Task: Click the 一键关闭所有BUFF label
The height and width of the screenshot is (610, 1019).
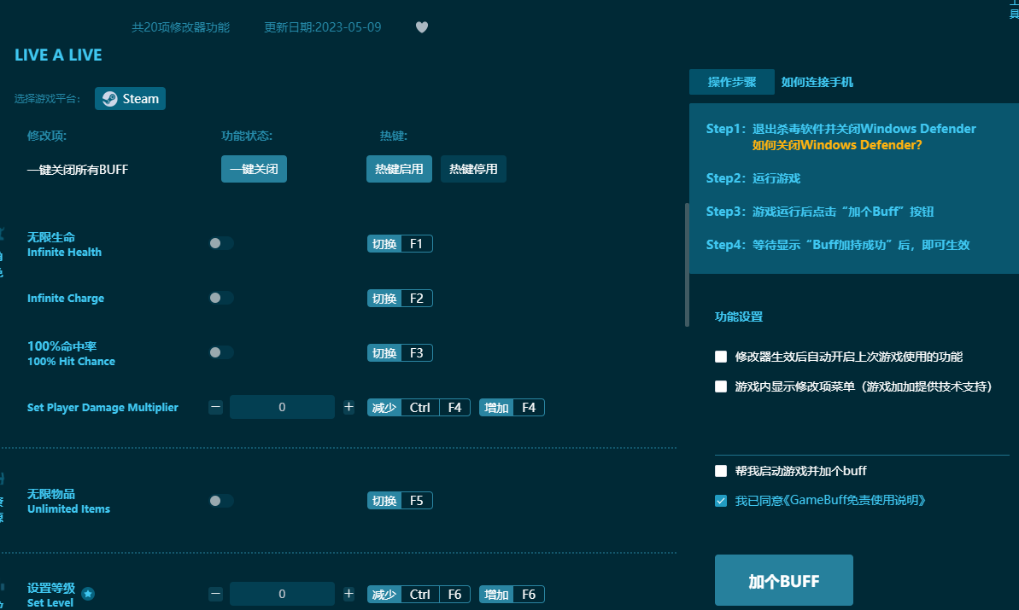Action: tap(78, 170)
